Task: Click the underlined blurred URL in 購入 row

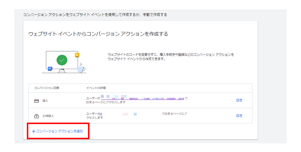Action: (143, 98)
